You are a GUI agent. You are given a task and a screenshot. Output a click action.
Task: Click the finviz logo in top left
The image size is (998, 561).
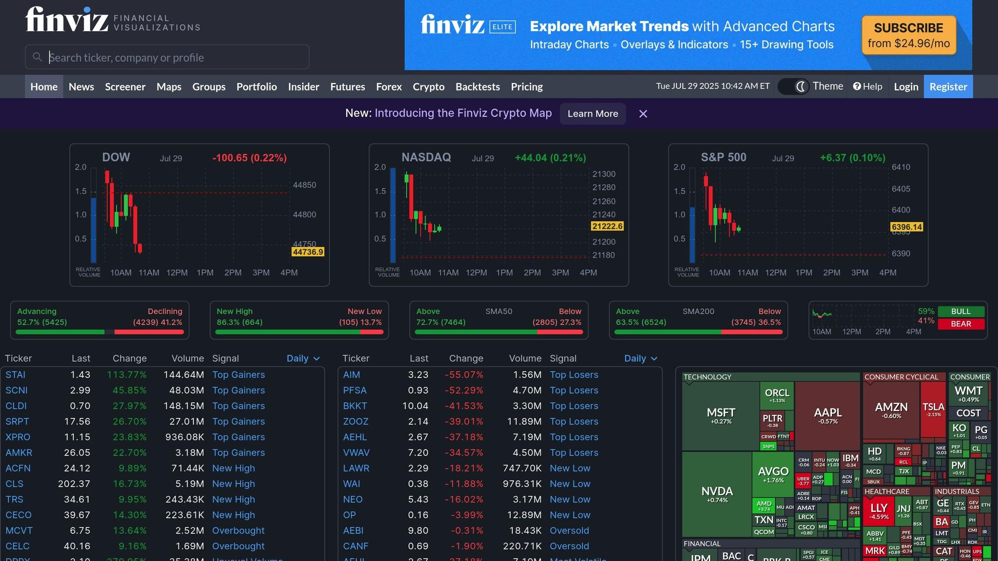[x=66, y=19]
